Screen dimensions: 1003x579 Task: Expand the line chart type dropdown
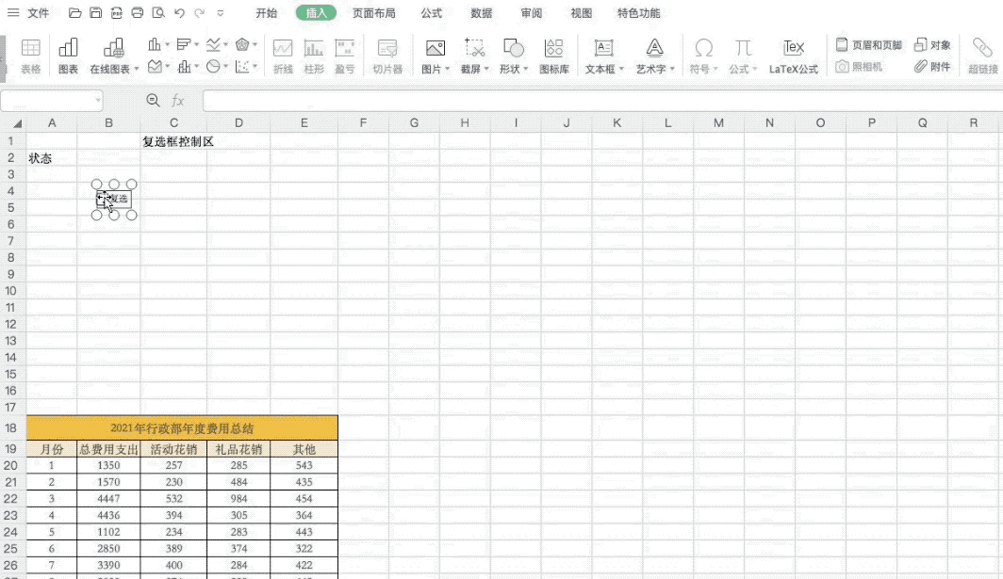coord(226,45)
